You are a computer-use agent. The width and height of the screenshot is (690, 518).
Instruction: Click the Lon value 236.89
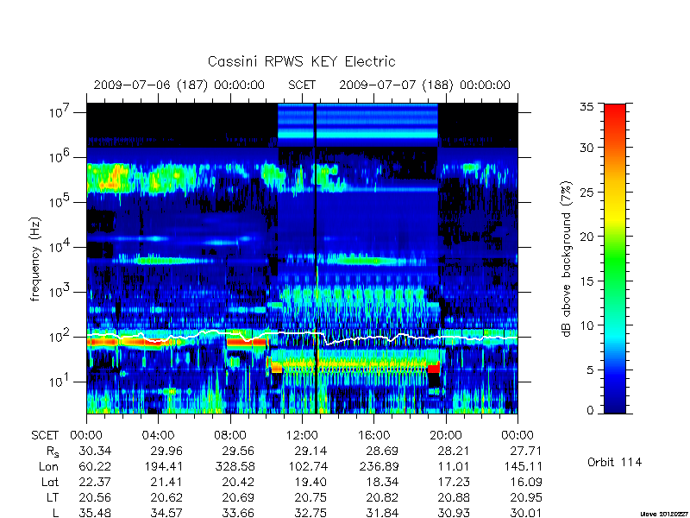(379, 466)
